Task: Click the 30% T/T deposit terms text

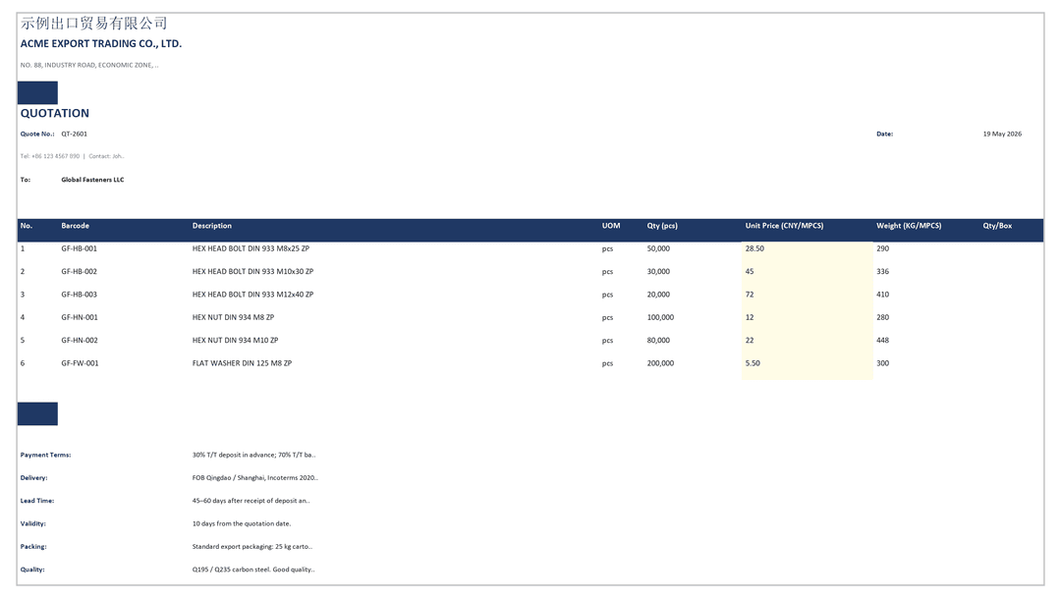Action: coord(253,456)
